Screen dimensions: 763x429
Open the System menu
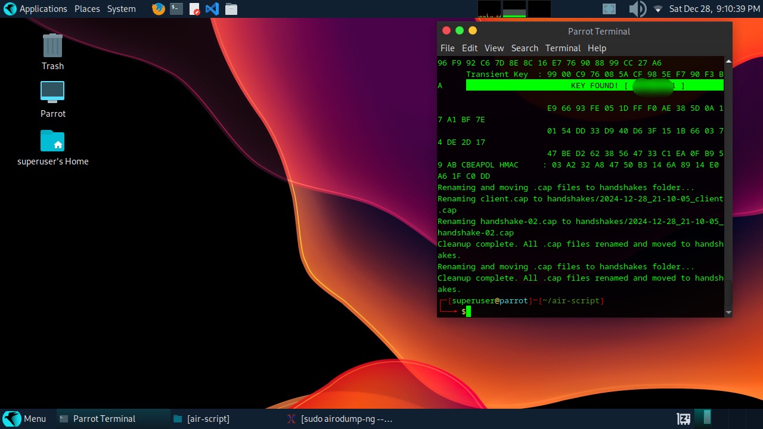tap(122, 9)
